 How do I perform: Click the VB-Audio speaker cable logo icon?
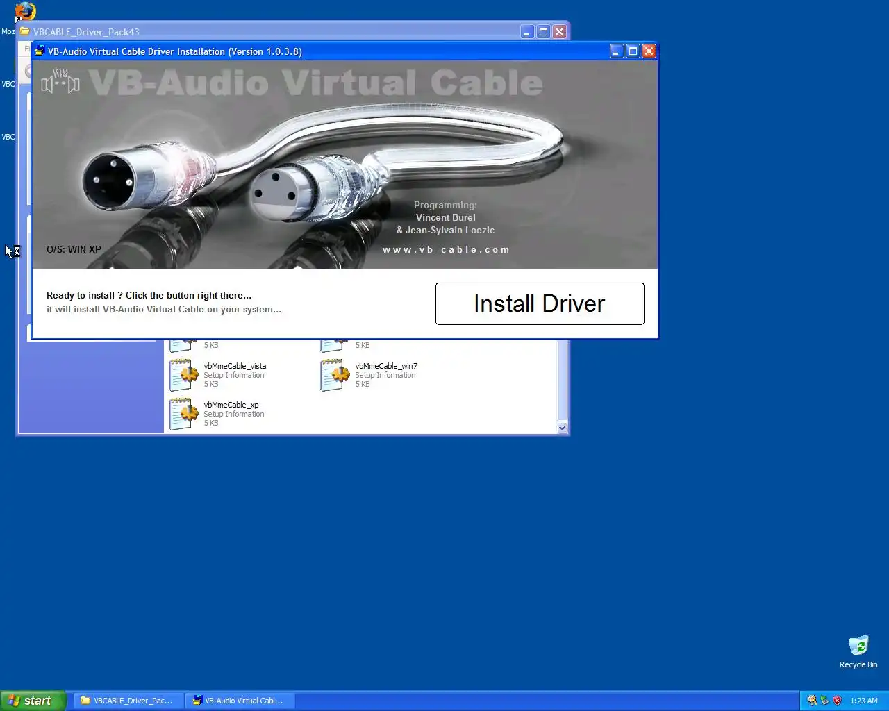point(60,81)
